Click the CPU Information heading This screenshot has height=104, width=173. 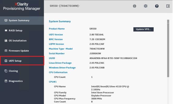(58, 72)
